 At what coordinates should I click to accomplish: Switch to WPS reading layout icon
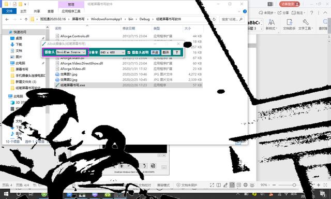(219, 185)
